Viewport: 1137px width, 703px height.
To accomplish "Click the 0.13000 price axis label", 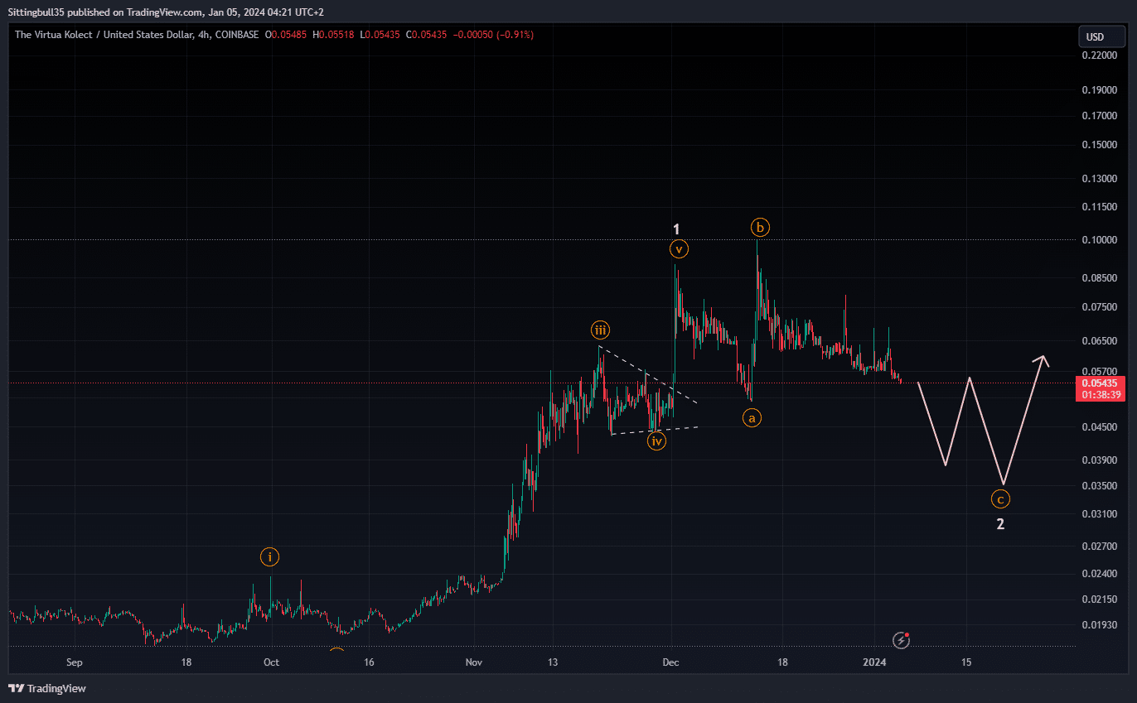I will pyautogui.click(x=1100, y=179).
